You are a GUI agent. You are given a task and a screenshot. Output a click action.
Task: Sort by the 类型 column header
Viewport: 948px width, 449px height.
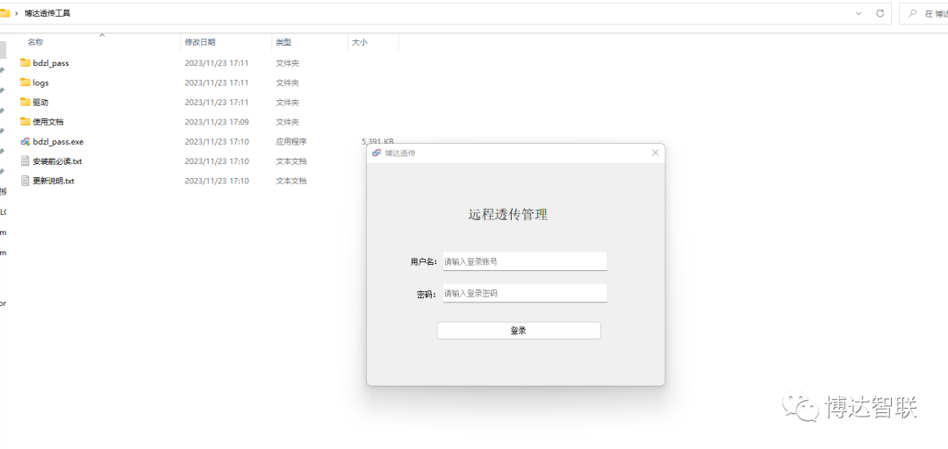click(284, 42)
